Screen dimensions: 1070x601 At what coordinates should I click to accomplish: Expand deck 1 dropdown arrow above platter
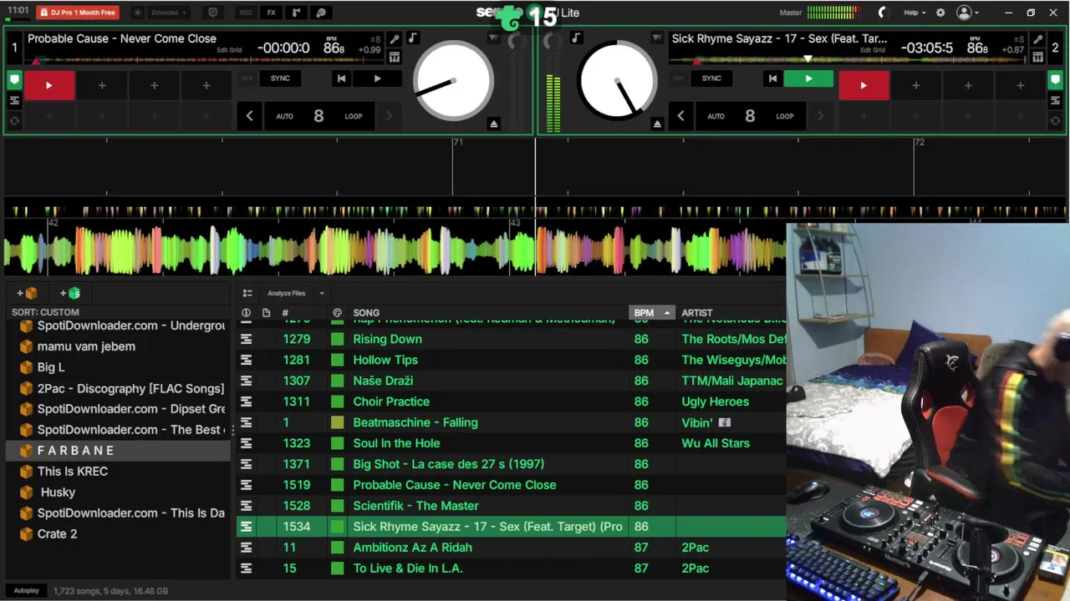tap(494, 38)
